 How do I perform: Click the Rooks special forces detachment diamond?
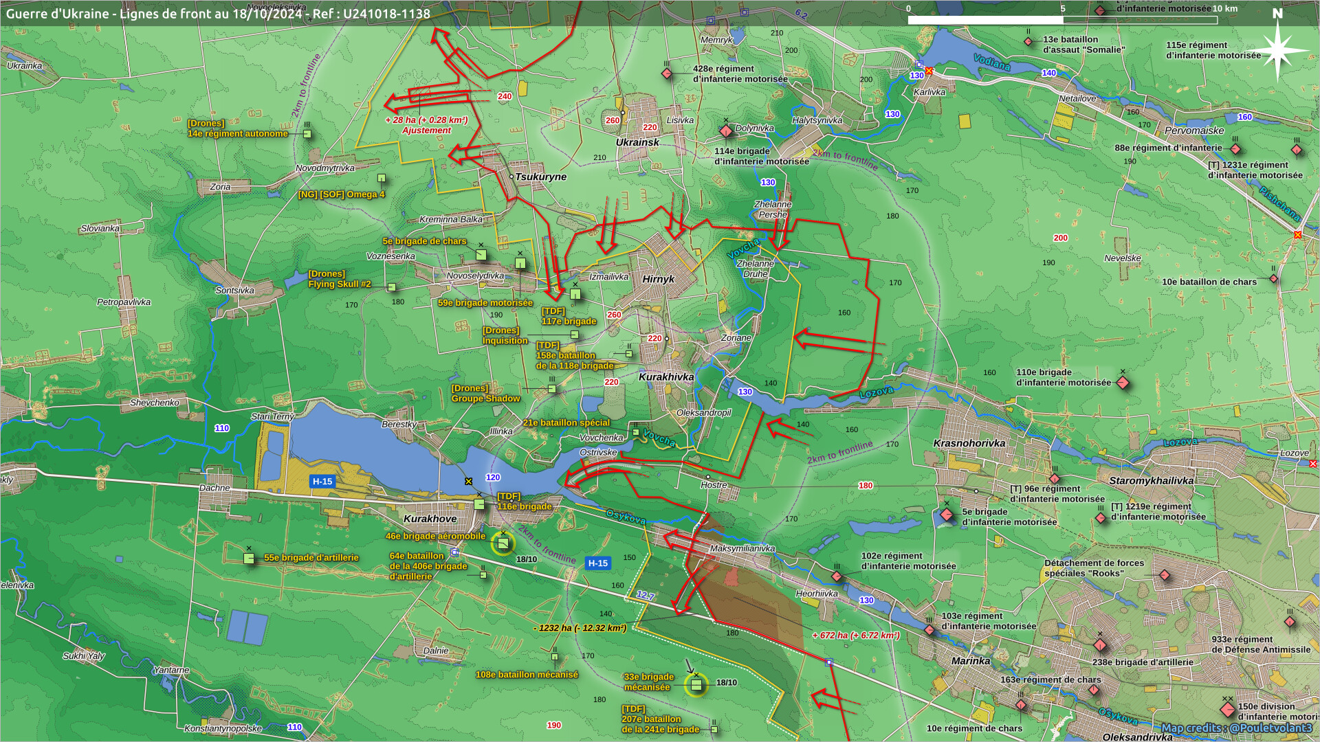click(x=1165, y=575)
